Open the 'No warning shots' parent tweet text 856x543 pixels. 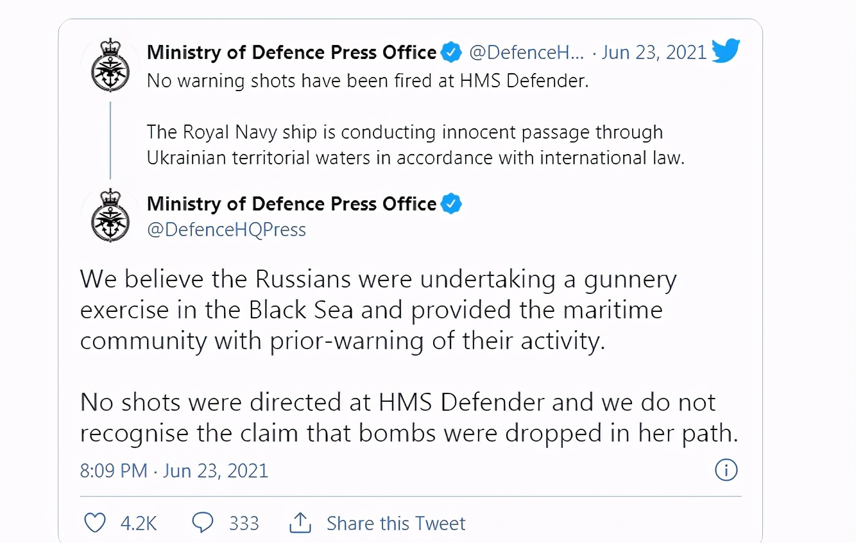368,82
